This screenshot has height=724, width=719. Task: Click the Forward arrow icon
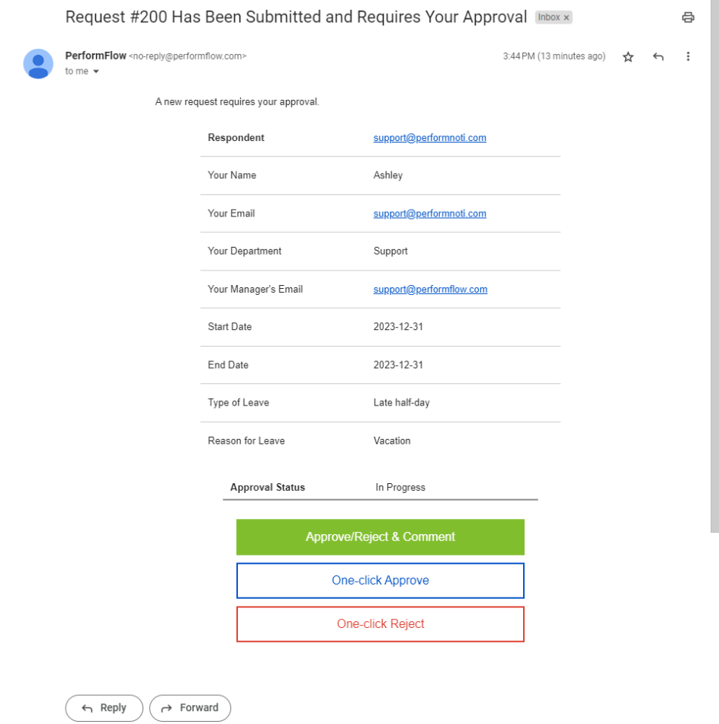pos(165,707)
